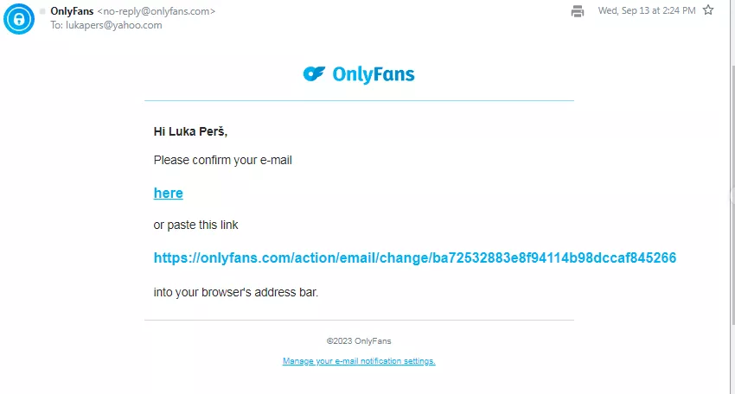Click the "Hi Luka Perš," greeting line

pyautogui.click(x=190, y=132)
